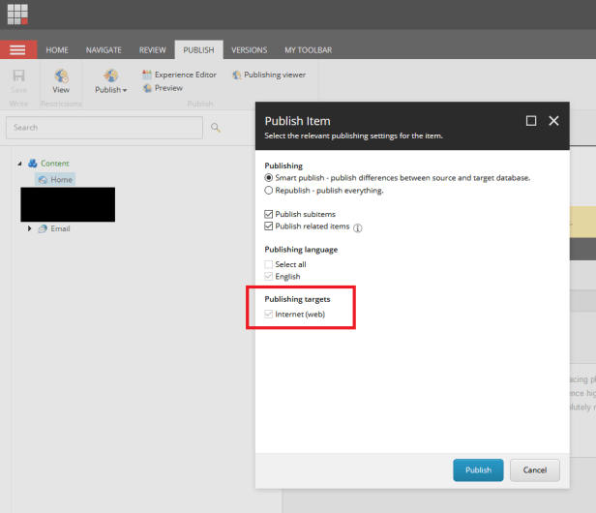
Task: Click the blue Publish button
Action: 478,470
